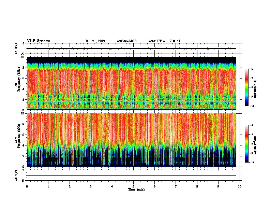This screenshot has height=209, width=270.
Task: Click the '-6' tick on ch.1 color bar
Action: click(252, 69)
